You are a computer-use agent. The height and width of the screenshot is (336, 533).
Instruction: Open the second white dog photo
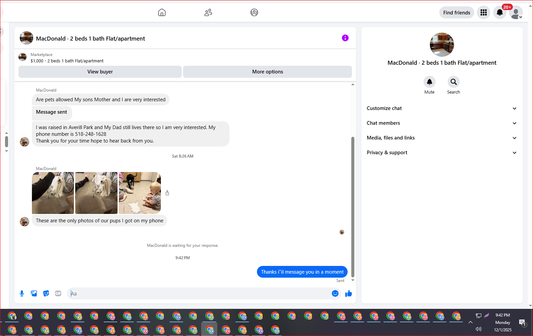click(x=96, y=193)
